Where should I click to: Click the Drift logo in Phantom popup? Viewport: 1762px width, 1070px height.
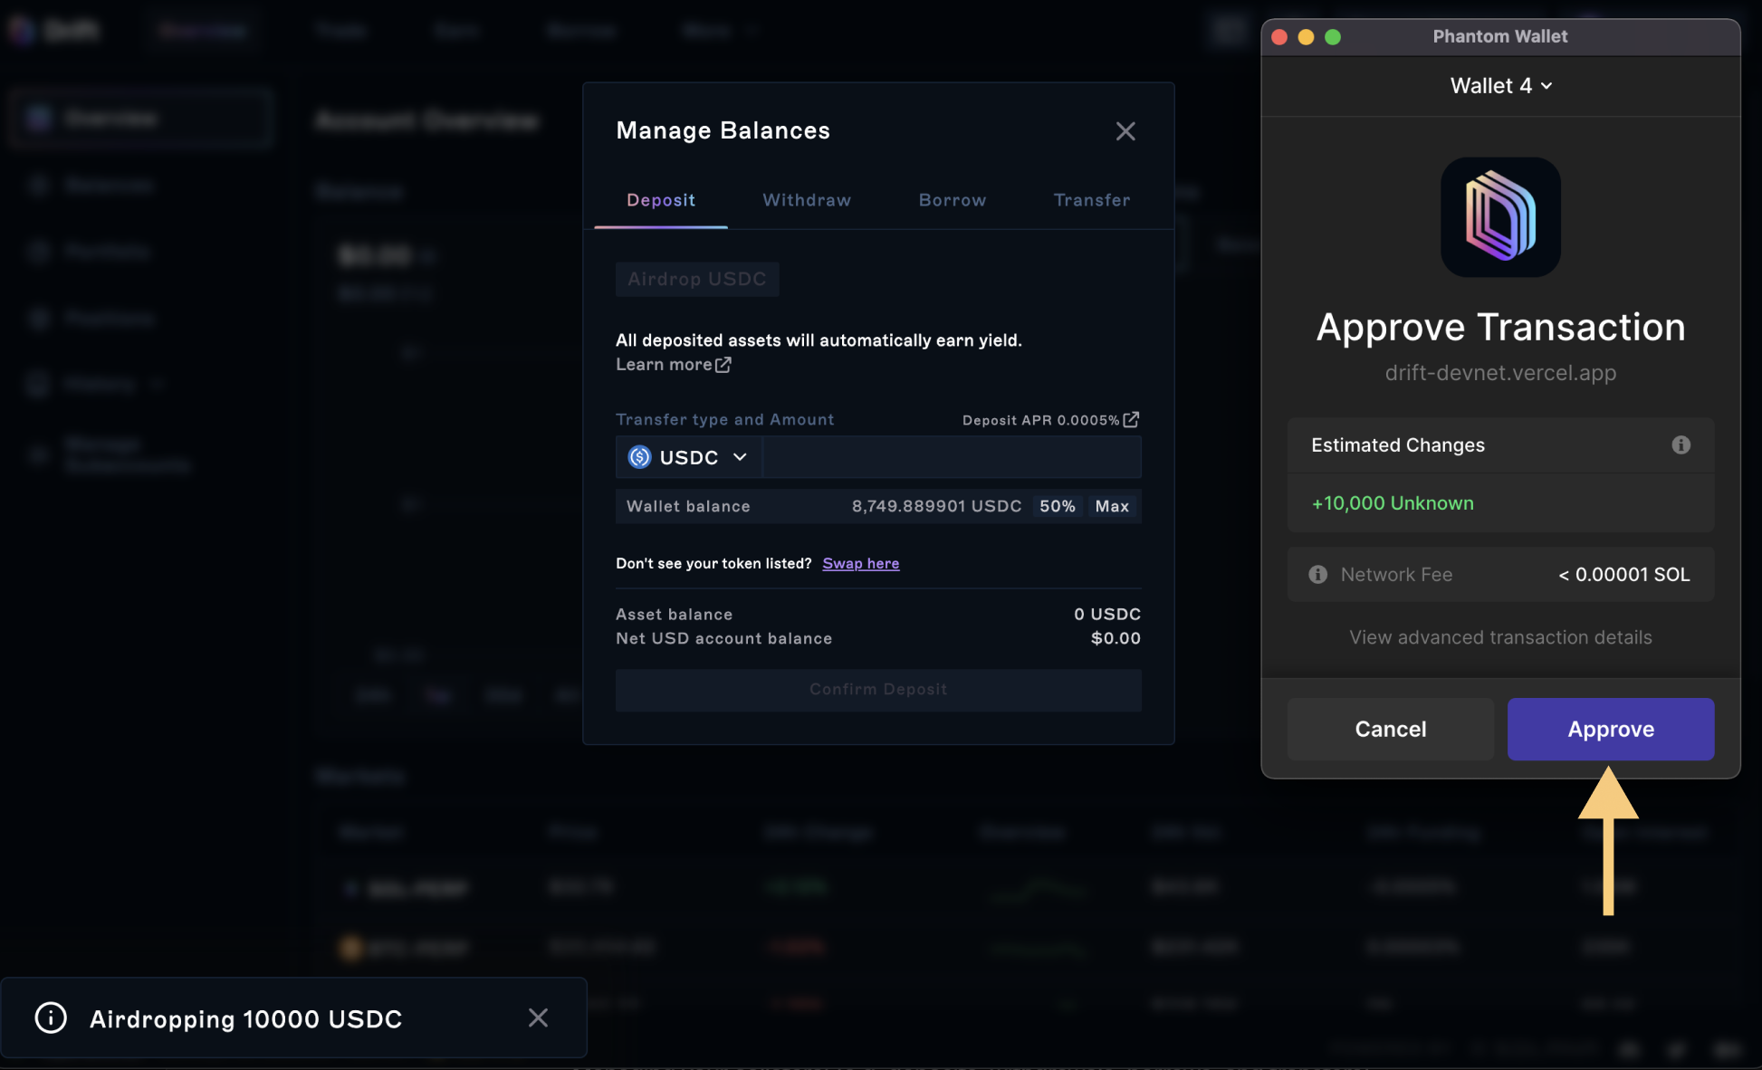pyautogui.click(x=1500, y=217)
